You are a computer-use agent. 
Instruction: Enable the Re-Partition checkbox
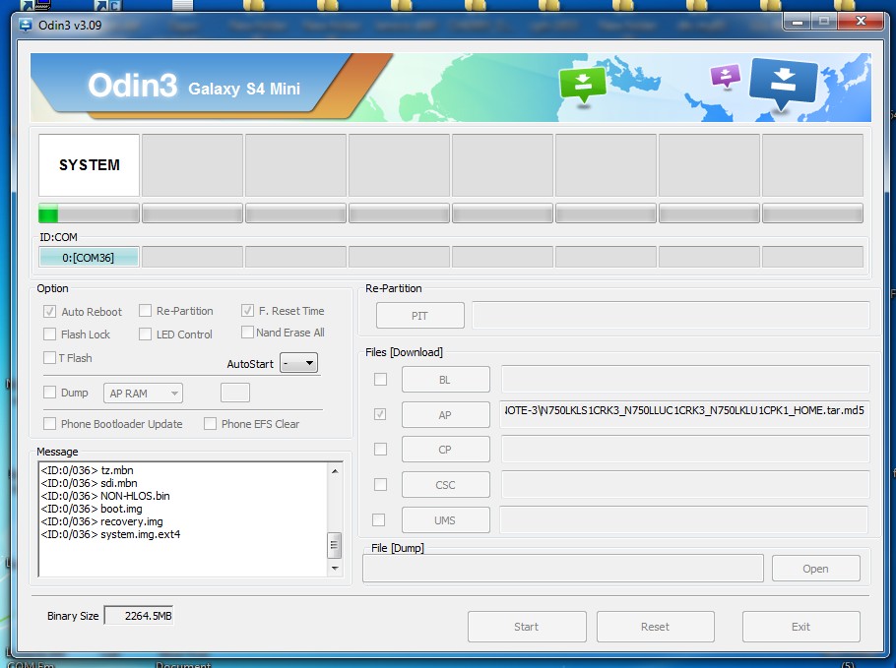click(145, 311)
